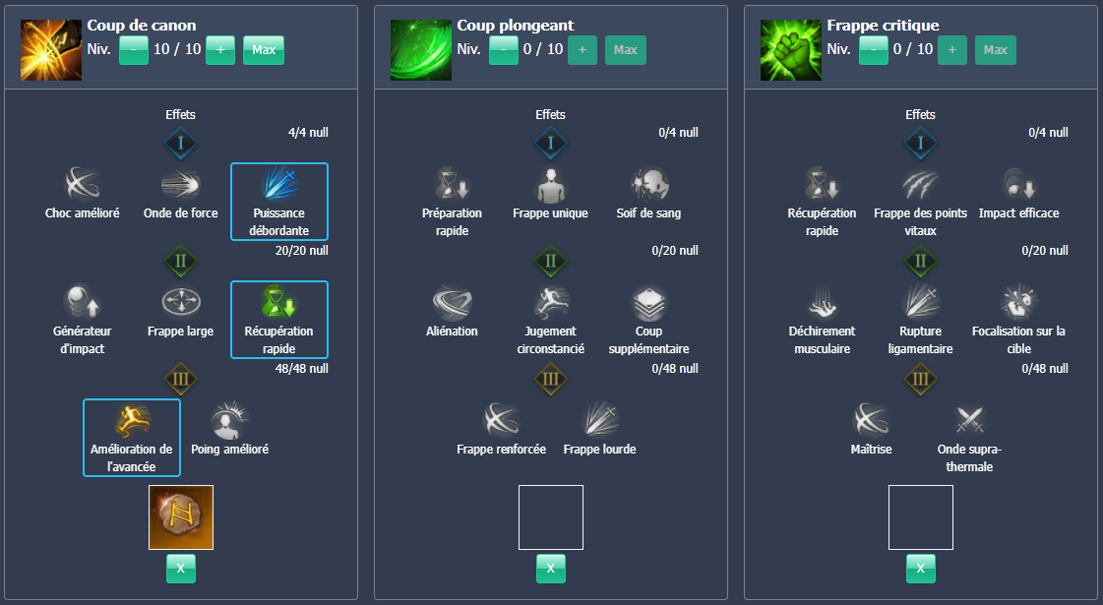This screenshot has height=605, width=1103.
Task: Pick the Soif de sang effect
Action: 648,185
